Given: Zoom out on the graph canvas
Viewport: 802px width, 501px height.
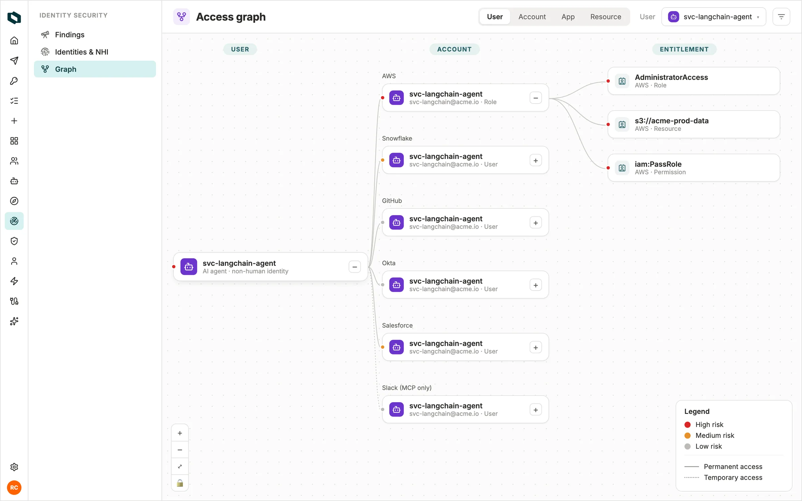Looking at the screenshot, I should coord(180,450).
